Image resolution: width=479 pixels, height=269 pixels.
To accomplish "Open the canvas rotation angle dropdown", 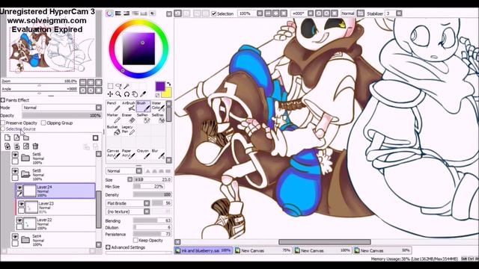I will (311, 13).
